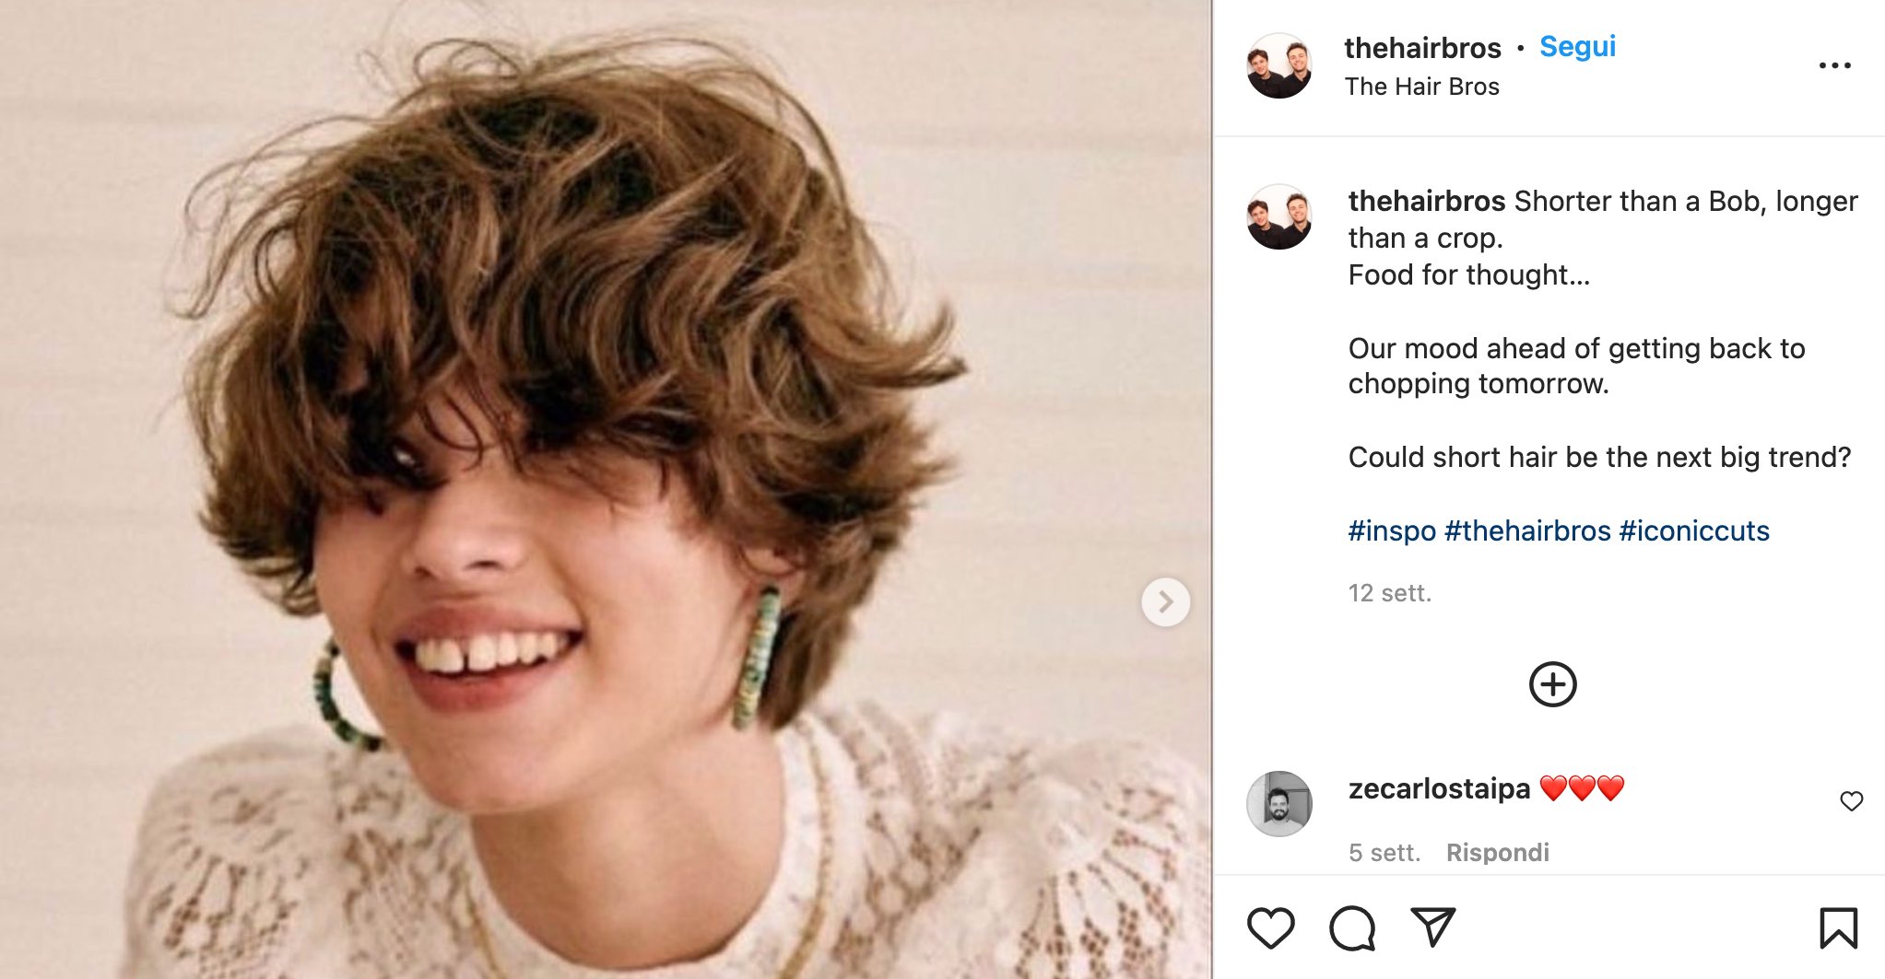Like the post with the heart icon
The width and height of the screenshot is (1885, 979).
(1270, 927)
